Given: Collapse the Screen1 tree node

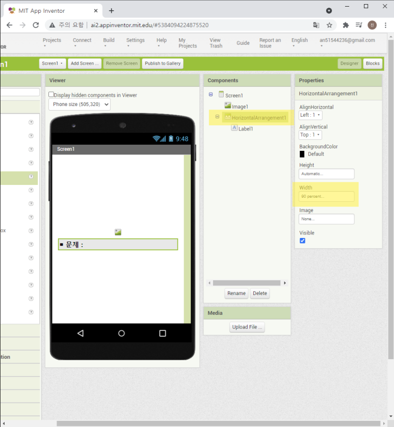Looking at the screenshot, I should click(x=211, y=94).
